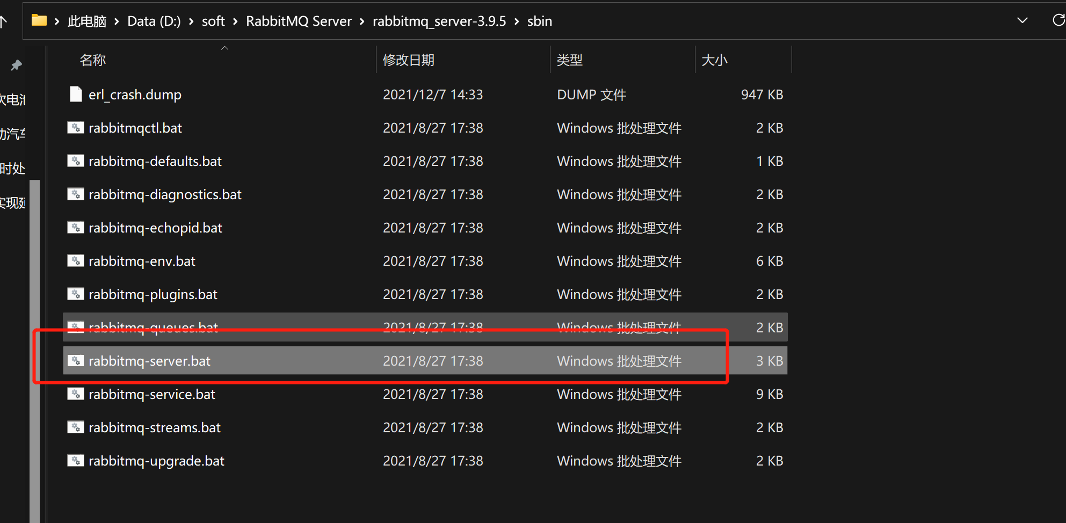Image resolution: width=1066 pixels, height=523 pixels.
Task: Go to Data (D:) in the breadcrumb
Action: click(154, 21)
